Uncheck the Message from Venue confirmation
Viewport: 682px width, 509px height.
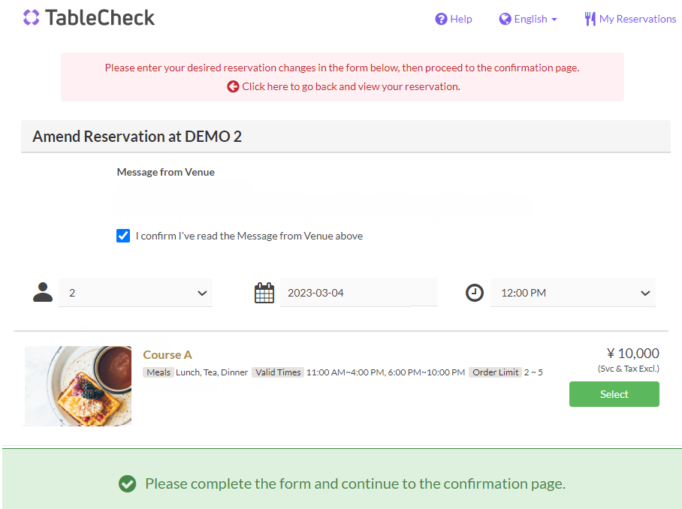coord(124,236)
